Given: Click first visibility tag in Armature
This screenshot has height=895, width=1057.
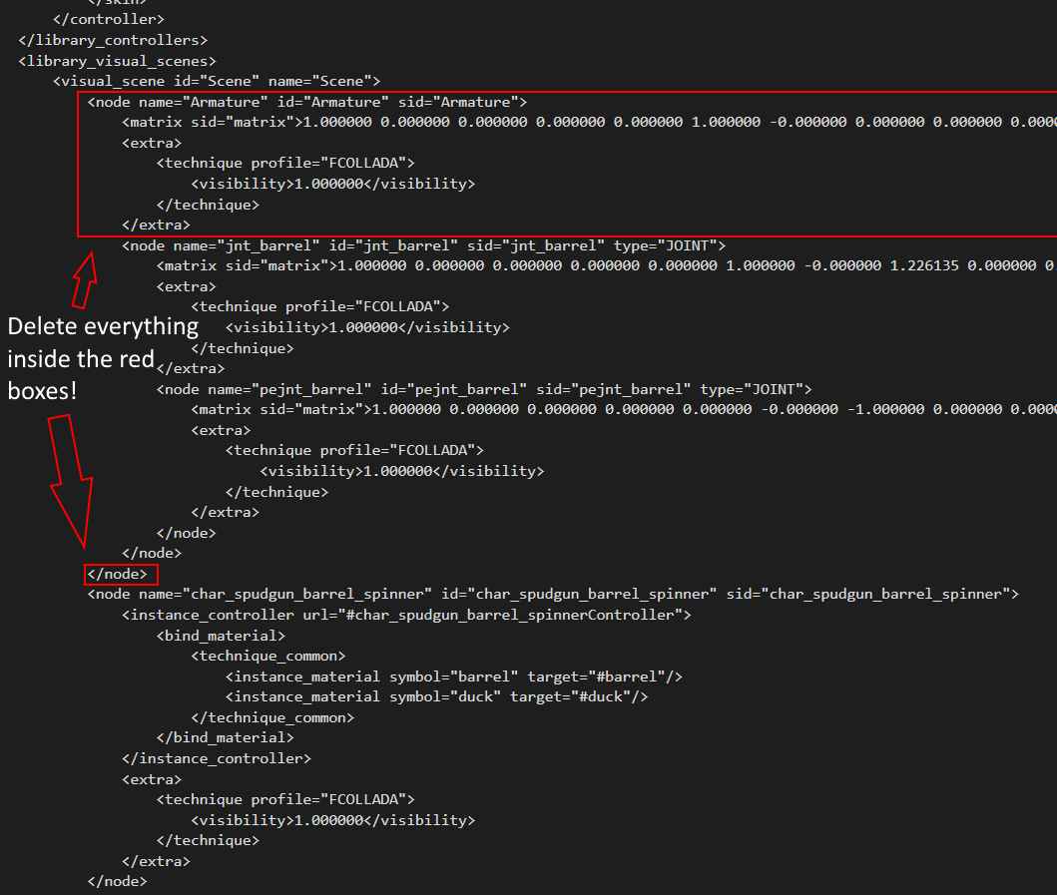Looking at the screenshot, I should [x=333, y=184].
